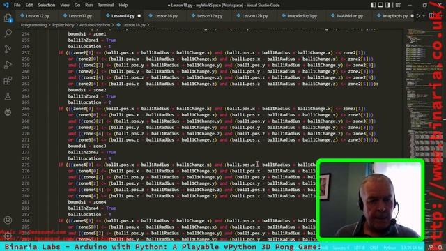Click the VS Code logo icon
Screen dimensions: 446x251
6,5
